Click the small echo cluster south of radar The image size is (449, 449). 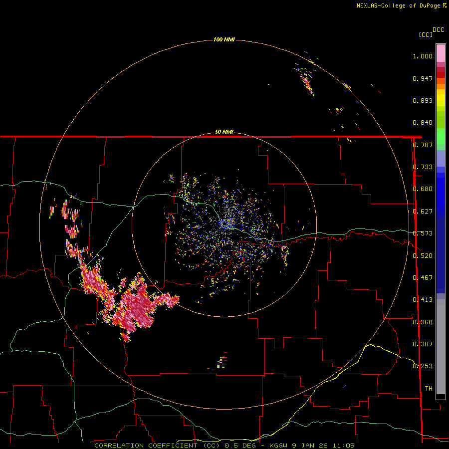[x=221, y=362]
